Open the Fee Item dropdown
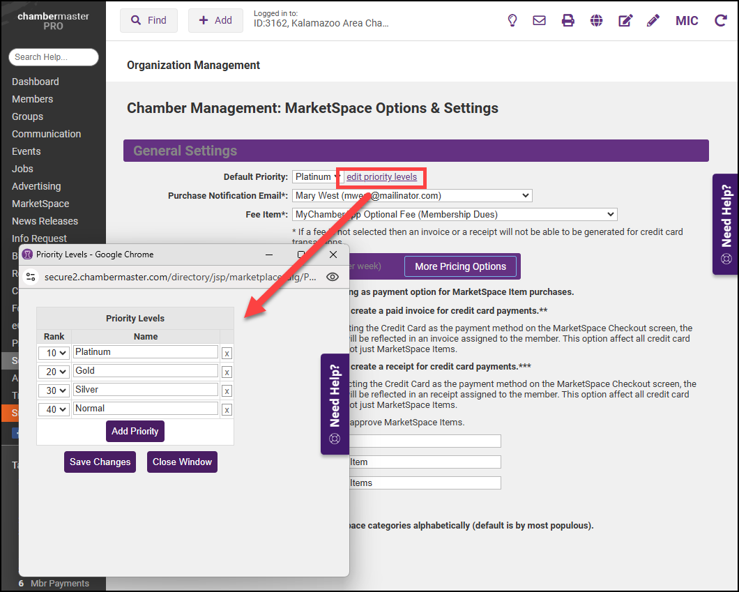 click(454, 215)
